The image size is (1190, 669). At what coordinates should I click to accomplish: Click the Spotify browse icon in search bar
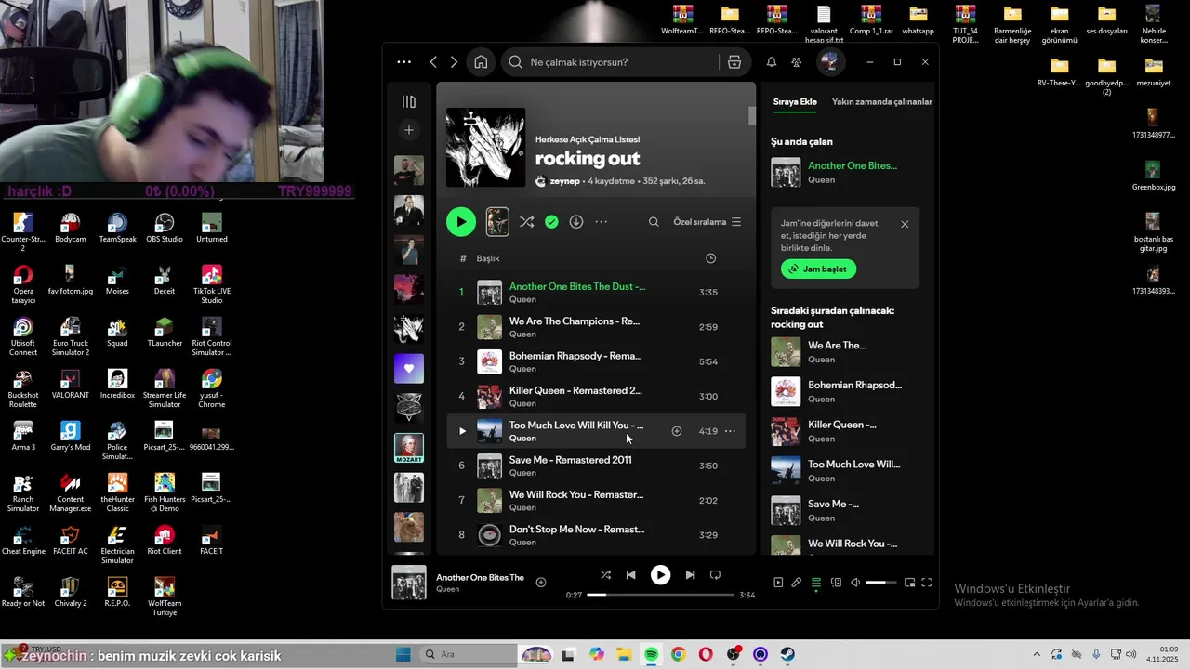(x=734, y=62)
